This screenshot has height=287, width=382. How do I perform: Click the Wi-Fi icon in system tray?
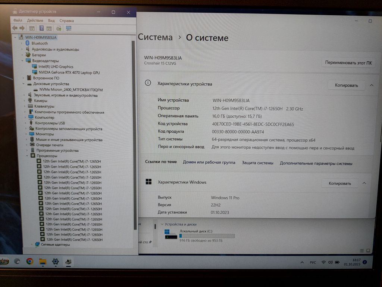pos(323,262)
